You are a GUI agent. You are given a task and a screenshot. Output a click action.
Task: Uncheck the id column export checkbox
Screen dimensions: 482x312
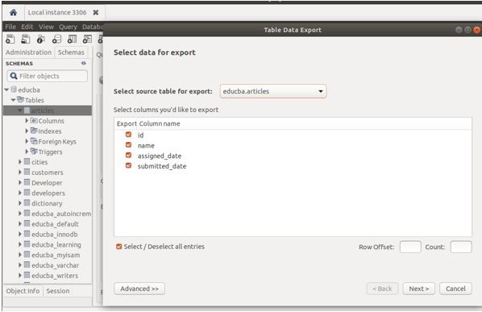[128, 135]
